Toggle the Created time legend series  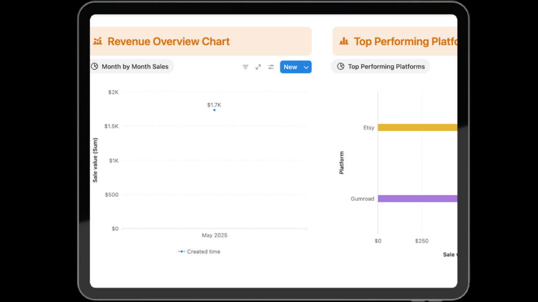[x=203, y=252]
